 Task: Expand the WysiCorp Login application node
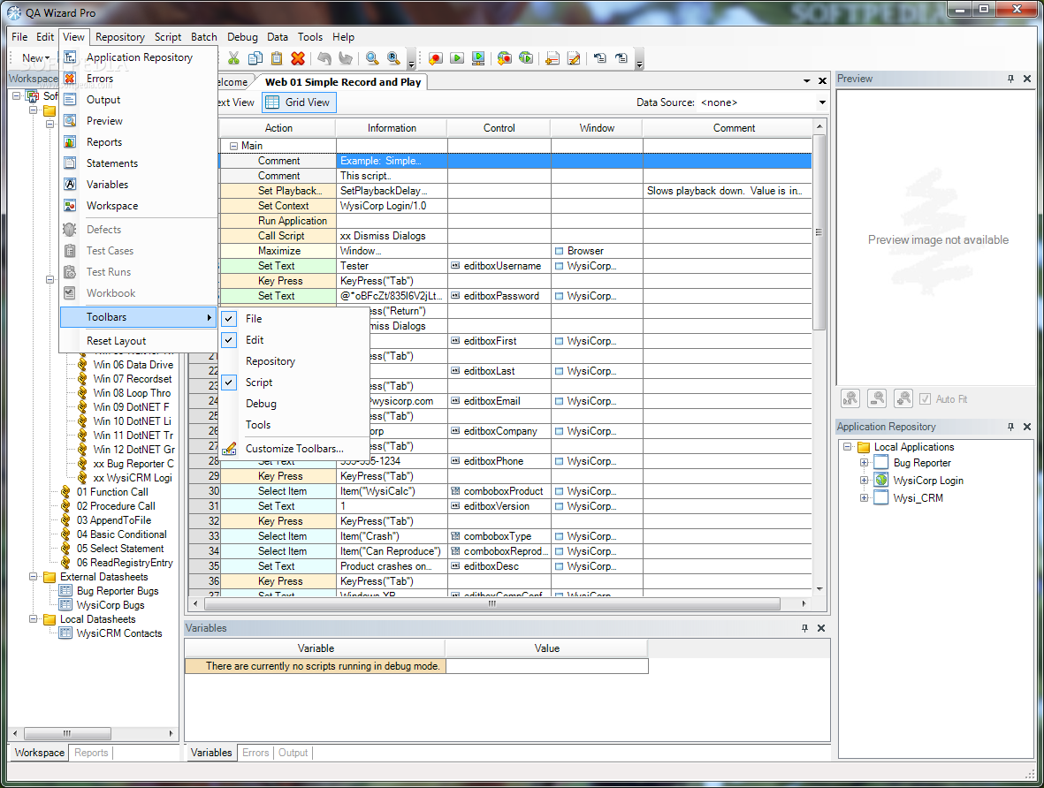click(864, 481)
